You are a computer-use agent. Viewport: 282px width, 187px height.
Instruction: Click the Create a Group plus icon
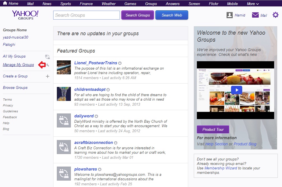coord(48,76)
